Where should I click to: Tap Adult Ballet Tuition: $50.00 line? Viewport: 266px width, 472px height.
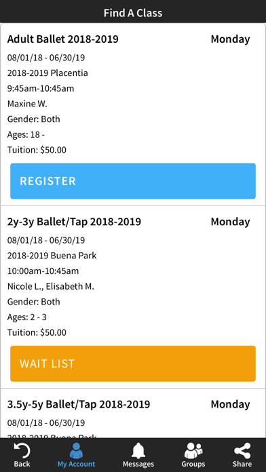(37, 150)
